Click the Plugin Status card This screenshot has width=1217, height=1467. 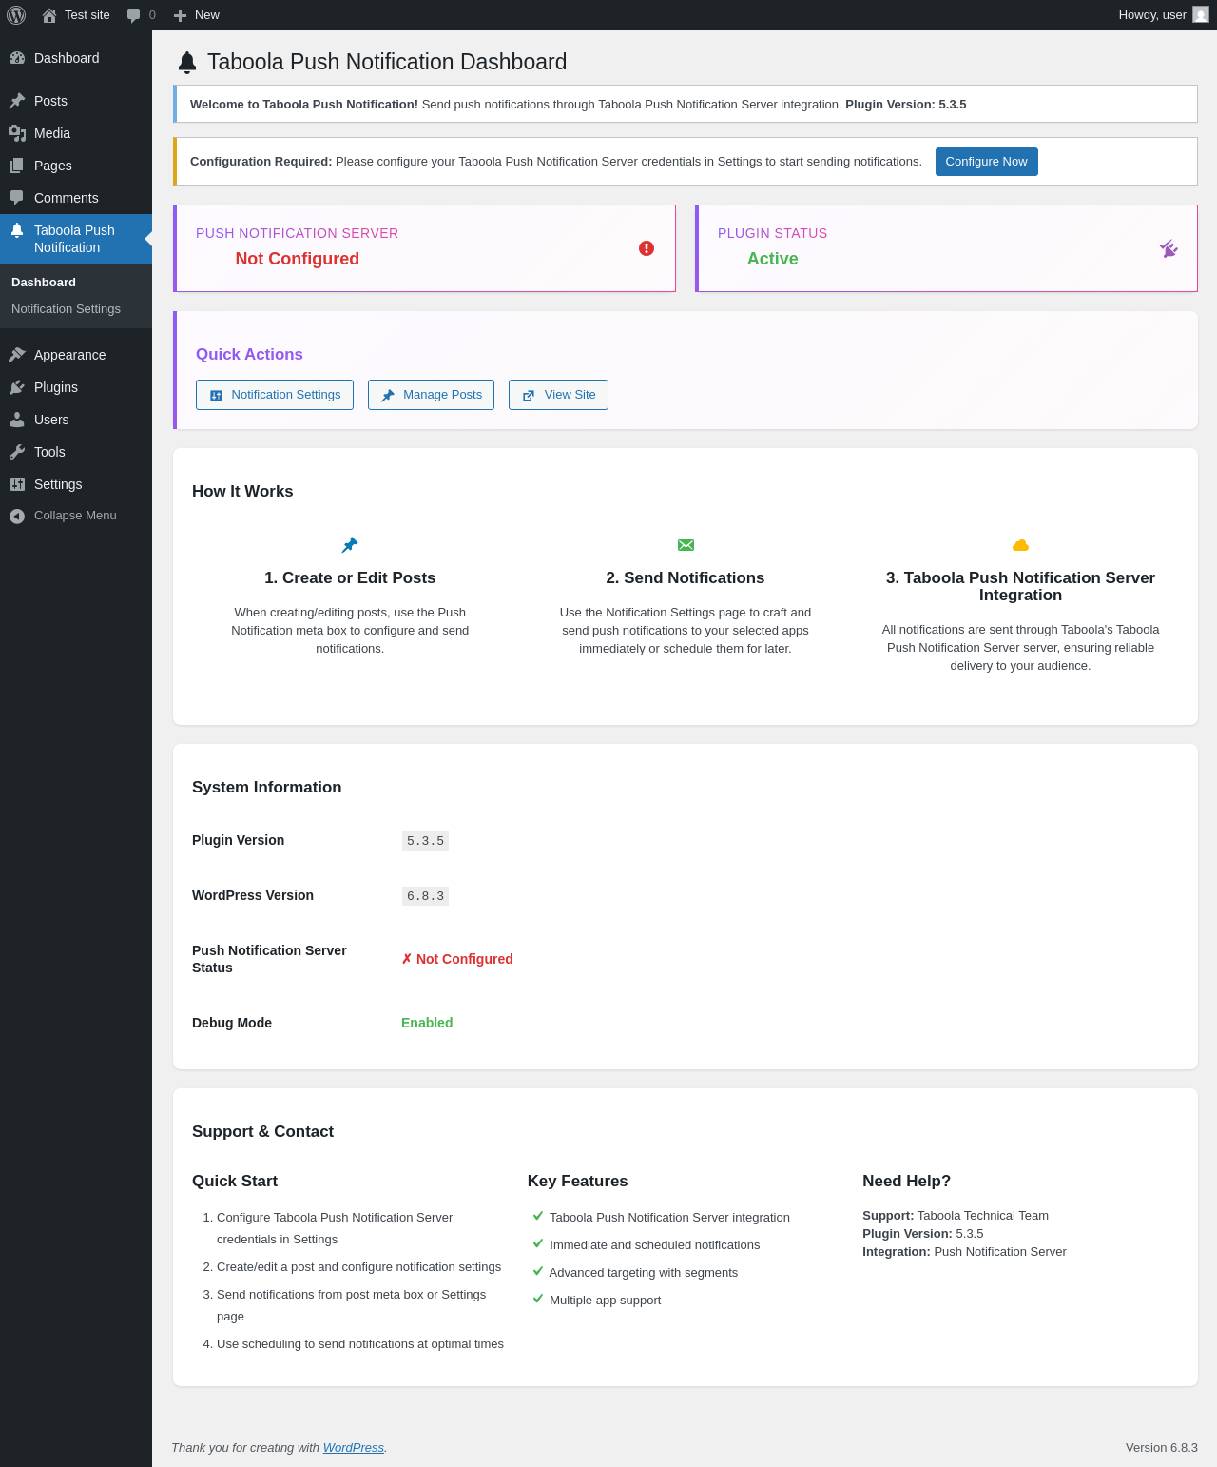click(x=946, y=248)
